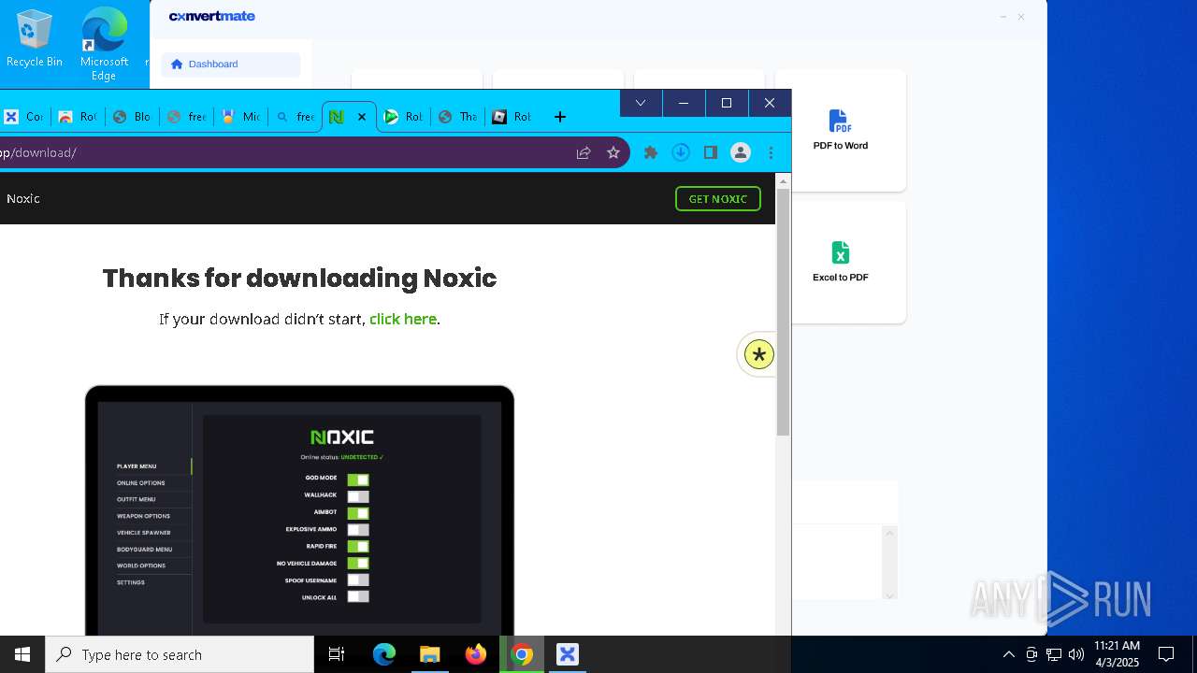
Task: Switch to the 'Cor' browser tab
Action: (x=23, y=117)
